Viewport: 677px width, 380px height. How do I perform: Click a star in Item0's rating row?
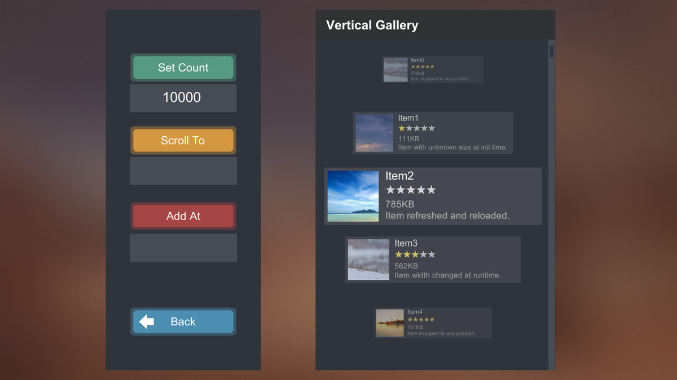pos(422,66)
